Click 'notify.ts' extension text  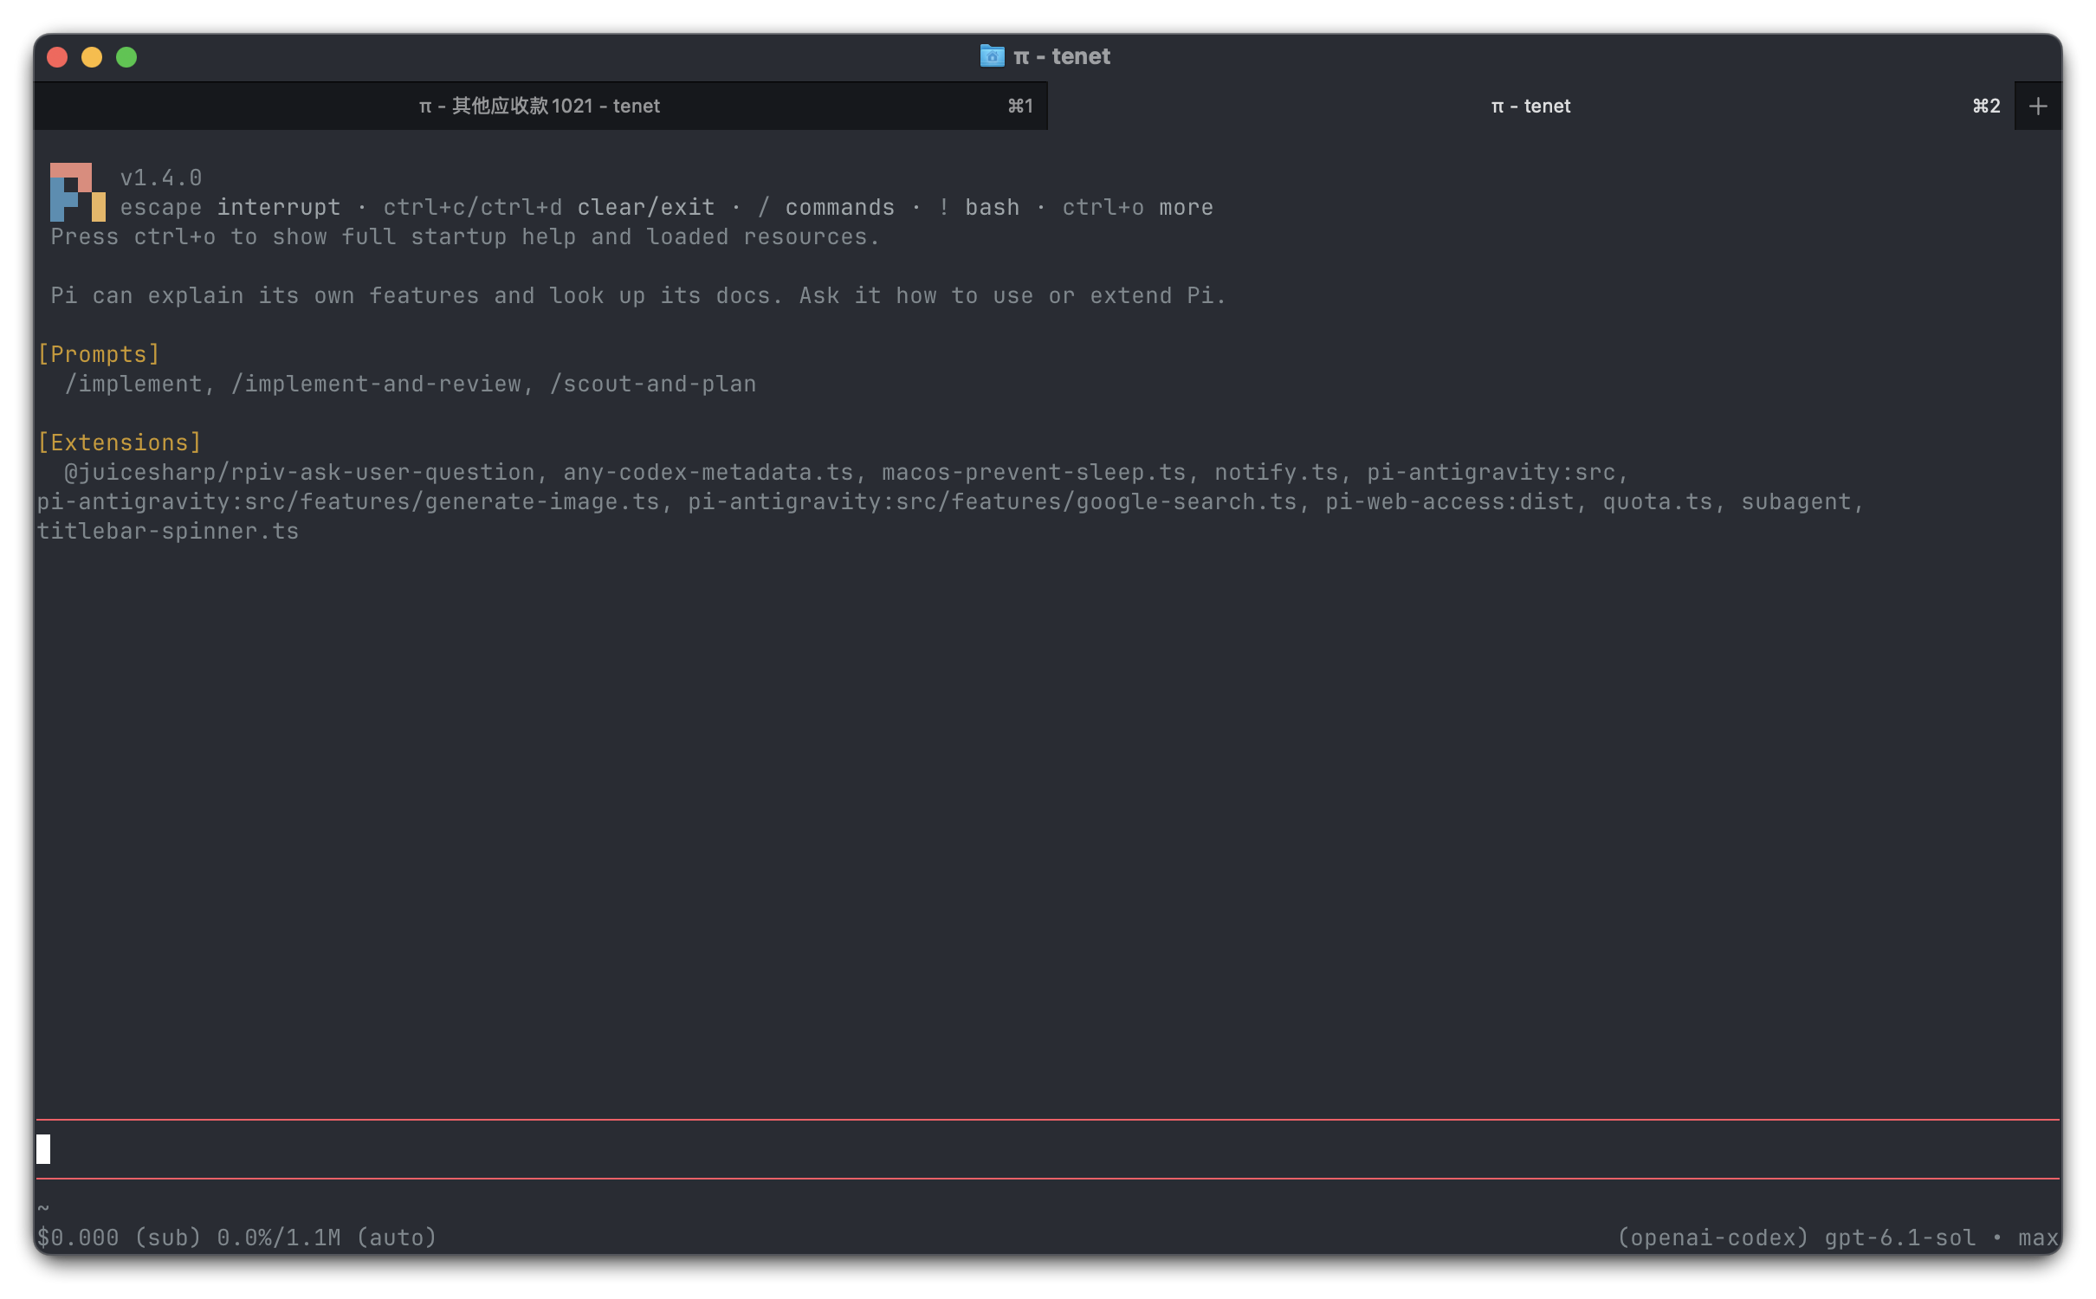[1277, 472]
